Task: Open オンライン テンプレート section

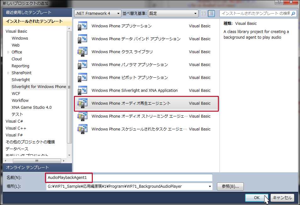Action: pyautogui.click(x=37, y=168)
